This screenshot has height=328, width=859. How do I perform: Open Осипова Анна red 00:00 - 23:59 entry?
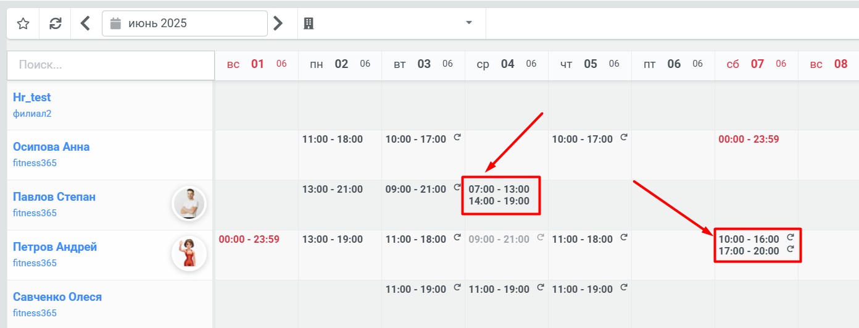(x=749, y=140)
